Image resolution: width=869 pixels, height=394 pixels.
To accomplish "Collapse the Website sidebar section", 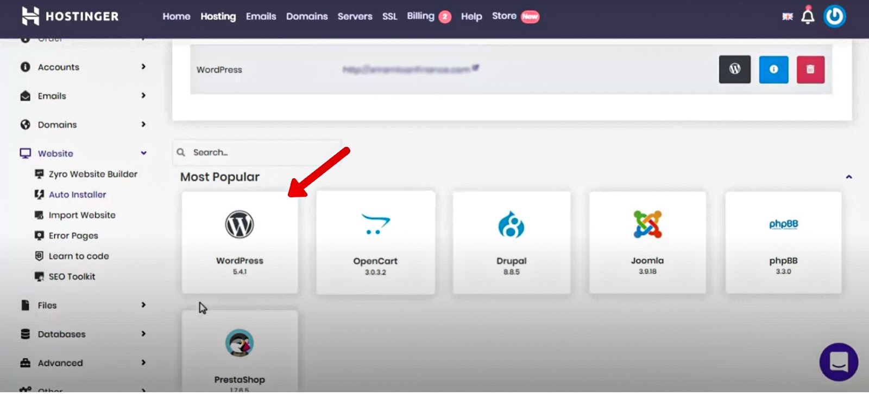I will tap(143, 153).
